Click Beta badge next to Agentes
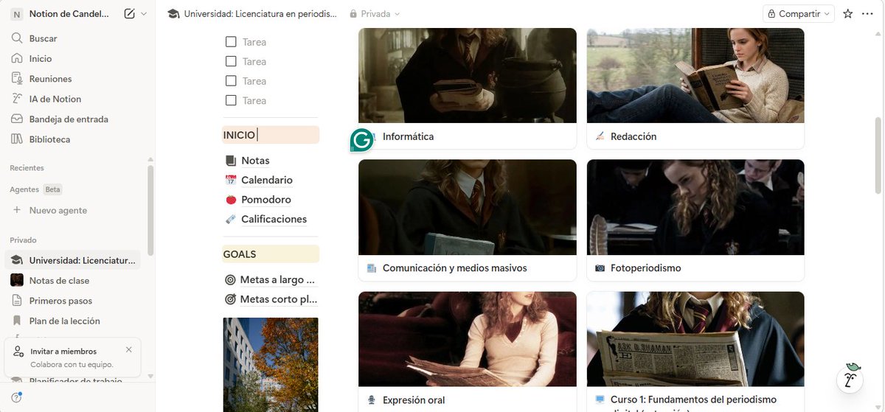Image resolution: width=885 pixels, height=412 pixels. (53, 189)
